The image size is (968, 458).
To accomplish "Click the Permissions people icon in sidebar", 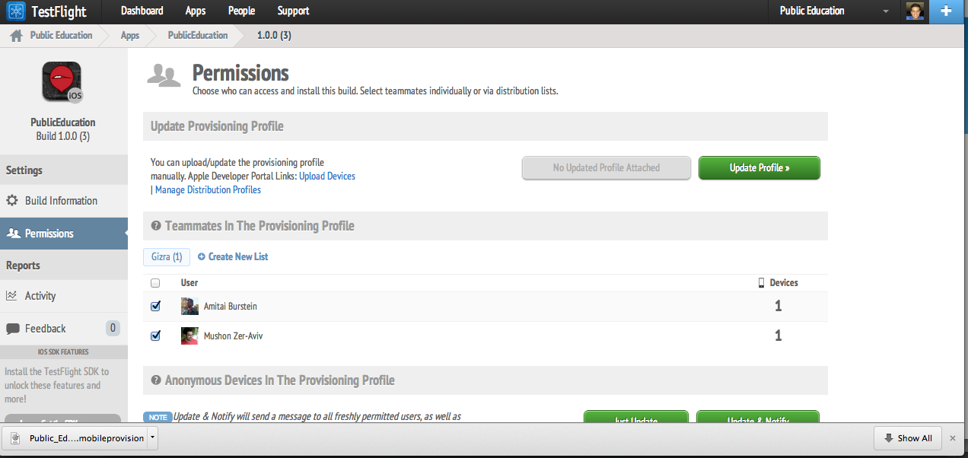I will pyautogui.click(x=13, y=234).
